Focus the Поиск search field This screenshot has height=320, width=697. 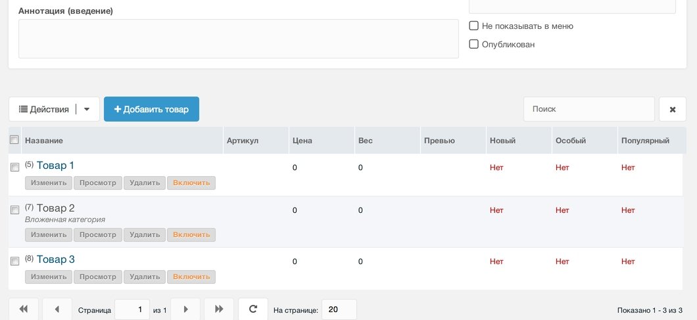[589, 109]
